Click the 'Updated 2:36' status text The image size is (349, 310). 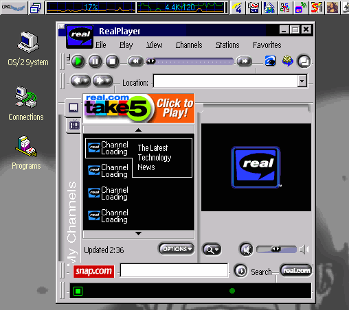[x=104, y=250]
